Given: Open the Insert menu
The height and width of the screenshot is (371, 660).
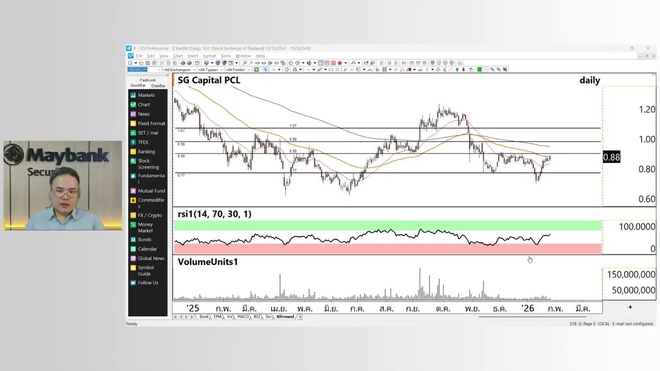Looking at the screenshot, I should (x=193, y=56).
